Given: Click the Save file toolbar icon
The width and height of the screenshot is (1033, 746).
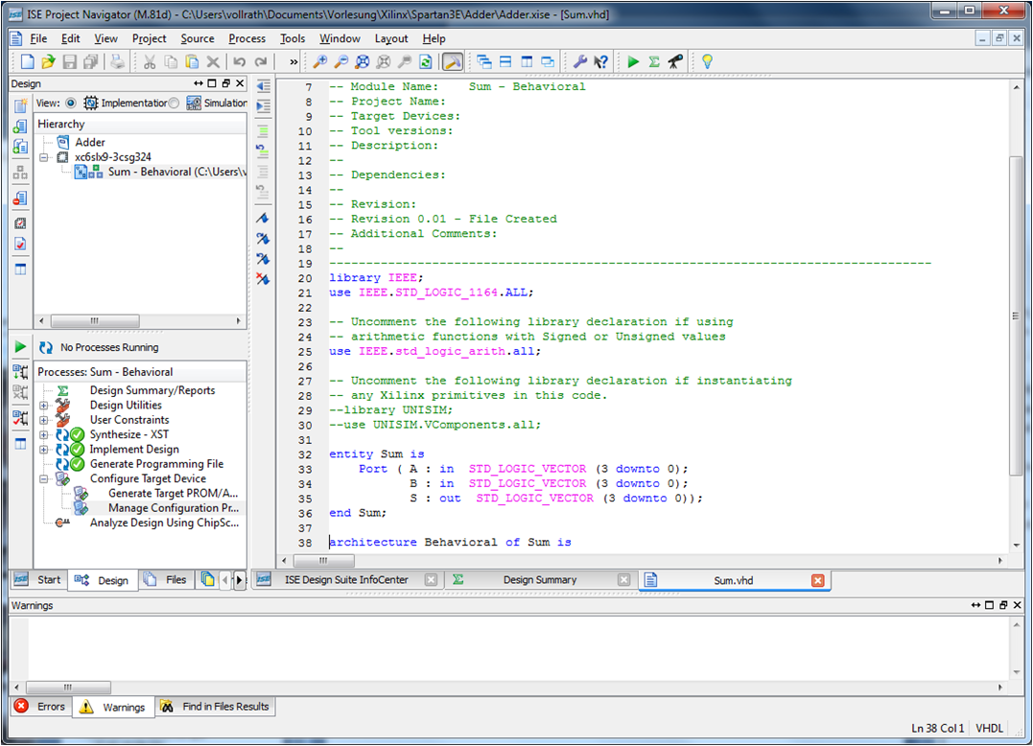Looking at the screenshot, I should point(69,61).
